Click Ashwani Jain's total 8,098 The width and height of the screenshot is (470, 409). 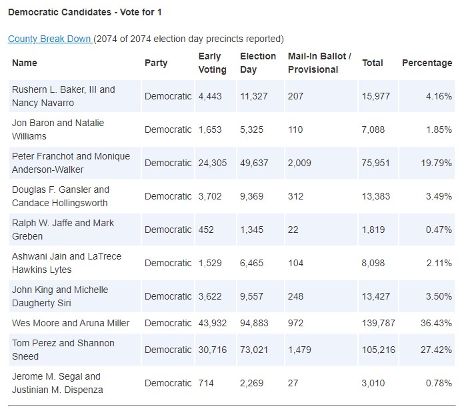(x=373, y=263)
